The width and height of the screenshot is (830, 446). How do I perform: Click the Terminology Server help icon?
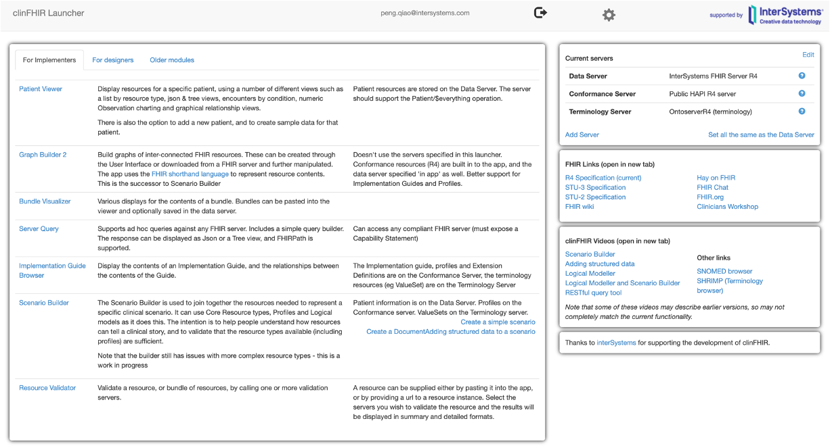pyautogui.click(x=802, y=111)
